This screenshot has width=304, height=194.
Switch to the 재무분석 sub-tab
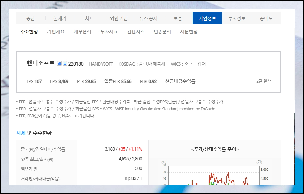coord(83,32)
